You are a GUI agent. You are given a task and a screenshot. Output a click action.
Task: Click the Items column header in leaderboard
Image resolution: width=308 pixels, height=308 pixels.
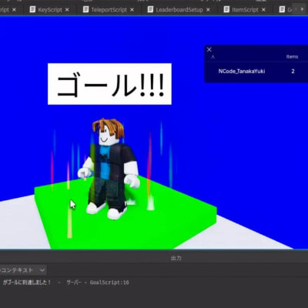tap(292, 57)
